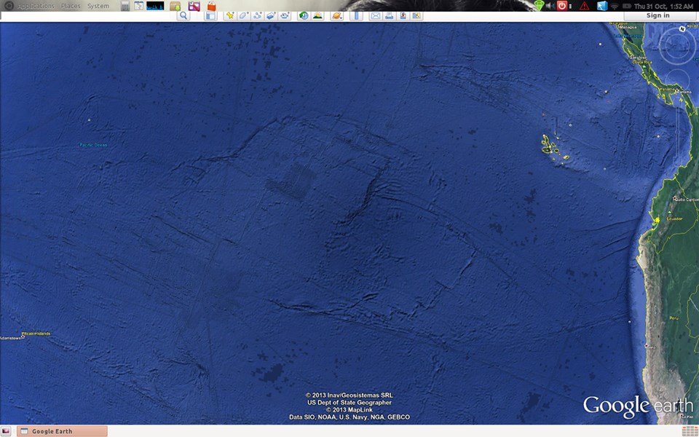The width and height of the screenshot is (699, 437).
Task: Select the Ruler measurement tool
Action: [x=356, y=15]
